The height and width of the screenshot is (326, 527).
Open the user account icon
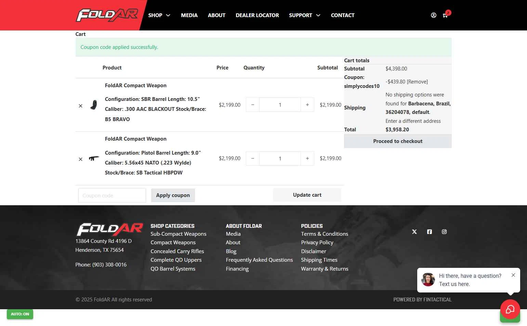click(x=433, y=15)
